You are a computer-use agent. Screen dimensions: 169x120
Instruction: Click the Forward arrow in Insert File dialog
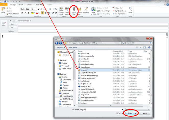(60, 43)
